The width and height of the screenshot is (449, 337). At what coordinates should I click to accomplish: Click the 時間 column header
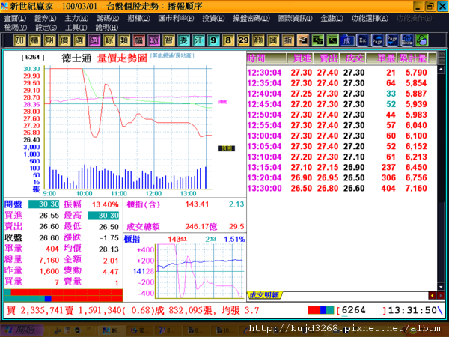click(x=266, y=58)
